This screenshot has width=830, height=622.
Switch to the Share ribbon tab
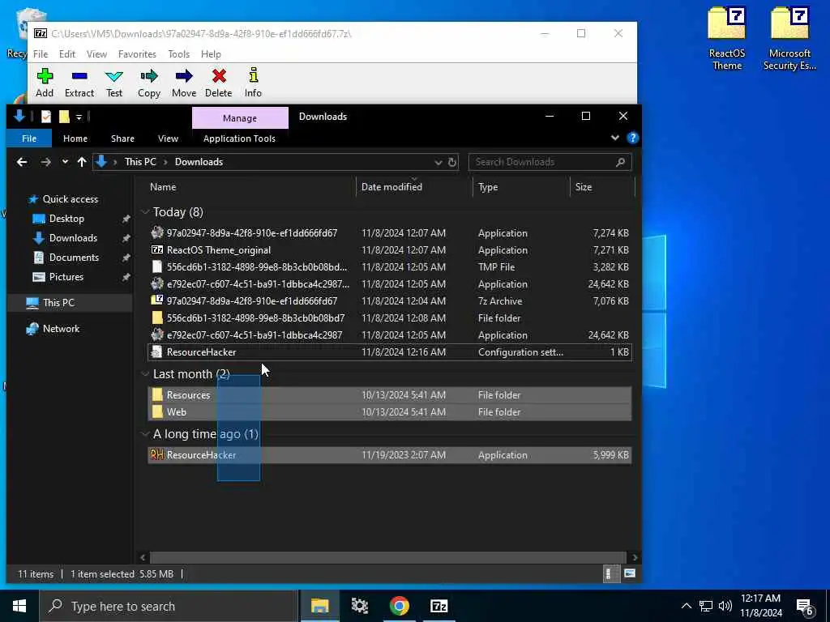click(x=123, y=138)
